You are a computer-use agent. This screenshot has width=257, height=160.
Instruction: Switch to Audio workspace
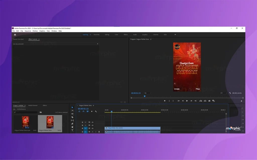[135, 34]
